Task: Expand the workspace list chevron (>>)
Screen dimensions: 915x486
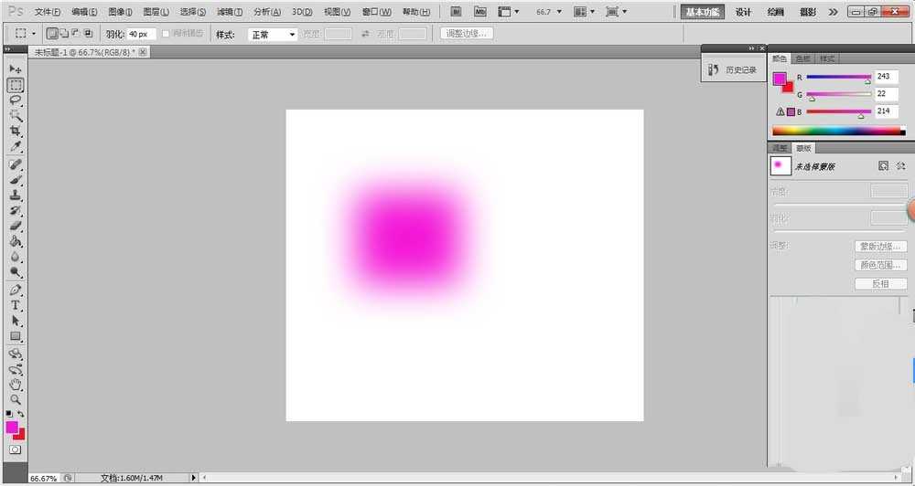Action: [832, 12]
